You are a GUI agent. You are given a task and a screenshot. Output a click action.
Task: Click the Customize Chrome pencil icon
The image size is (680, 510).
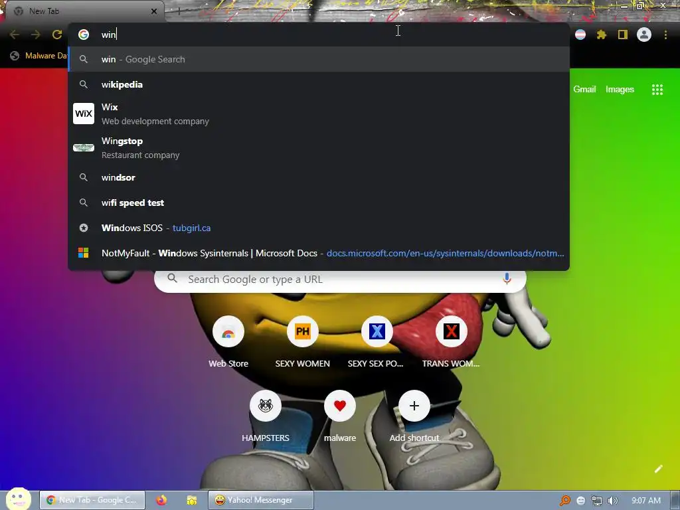(658, 469)
